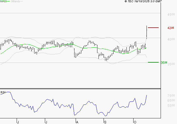Select the green 3508 support line
Screen dimensions: 177x124
click(x=153, y=62)
